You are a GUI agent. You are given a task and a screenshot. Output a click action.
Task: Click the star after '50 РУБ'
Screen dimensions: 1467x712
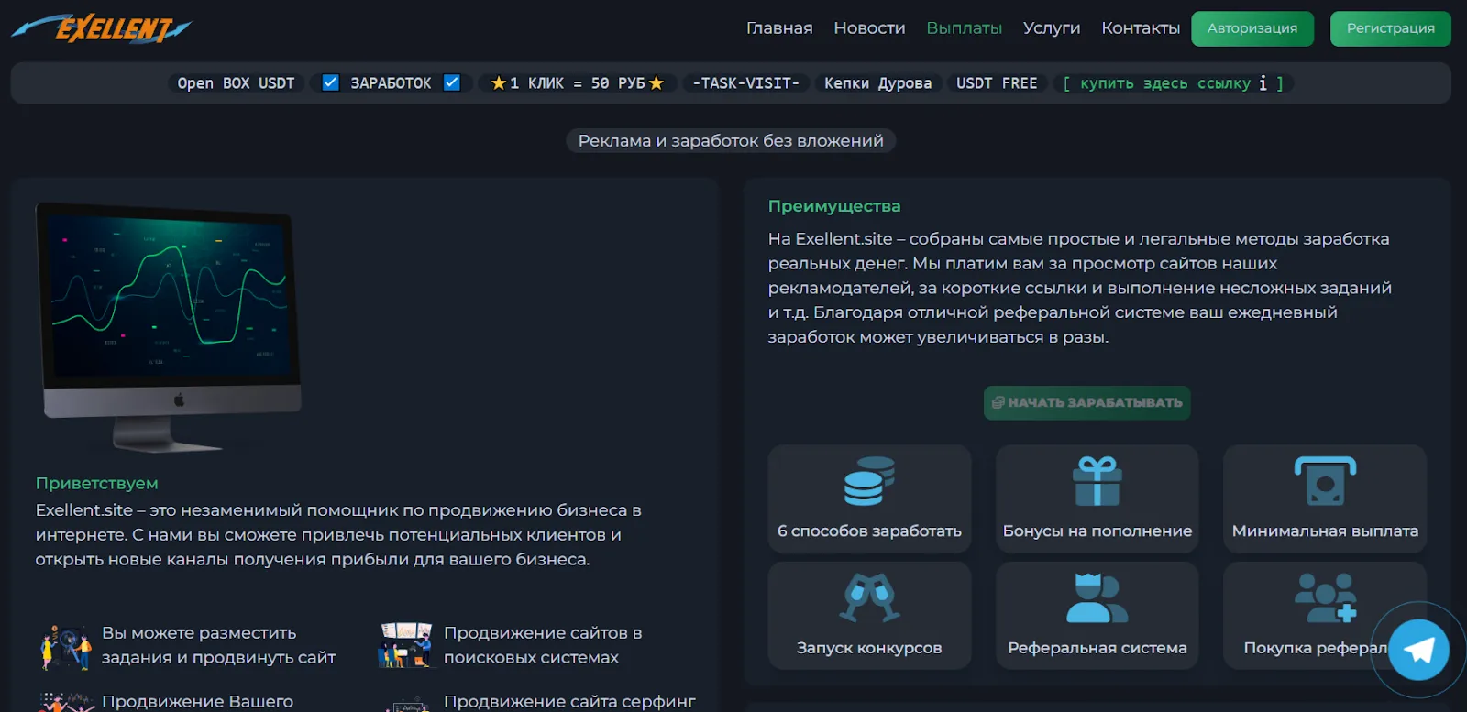coord(656,83)
